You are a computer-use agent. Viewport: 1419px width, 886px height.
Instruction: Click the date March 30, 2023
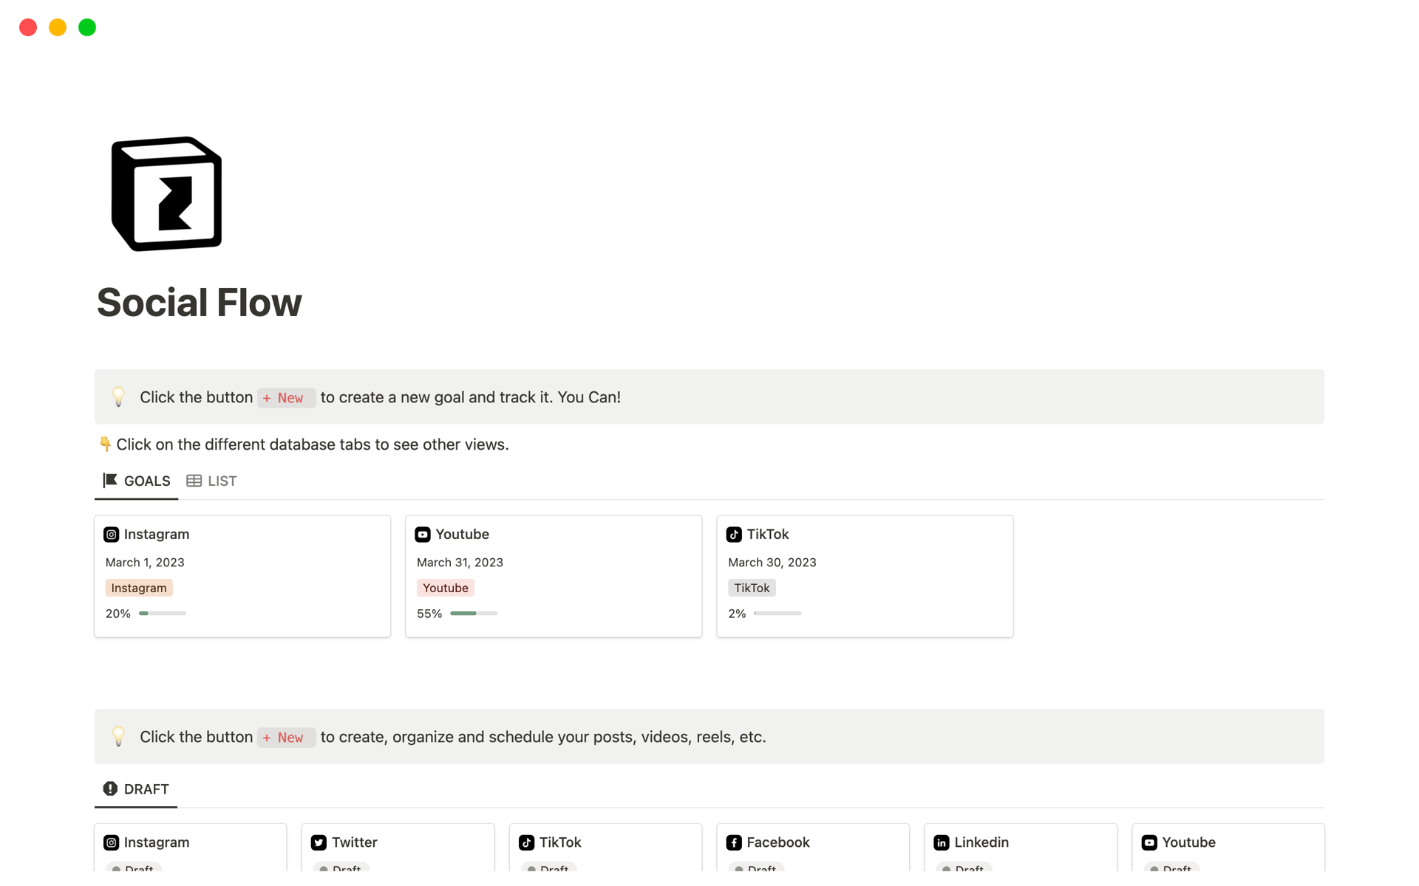point(772,563)
